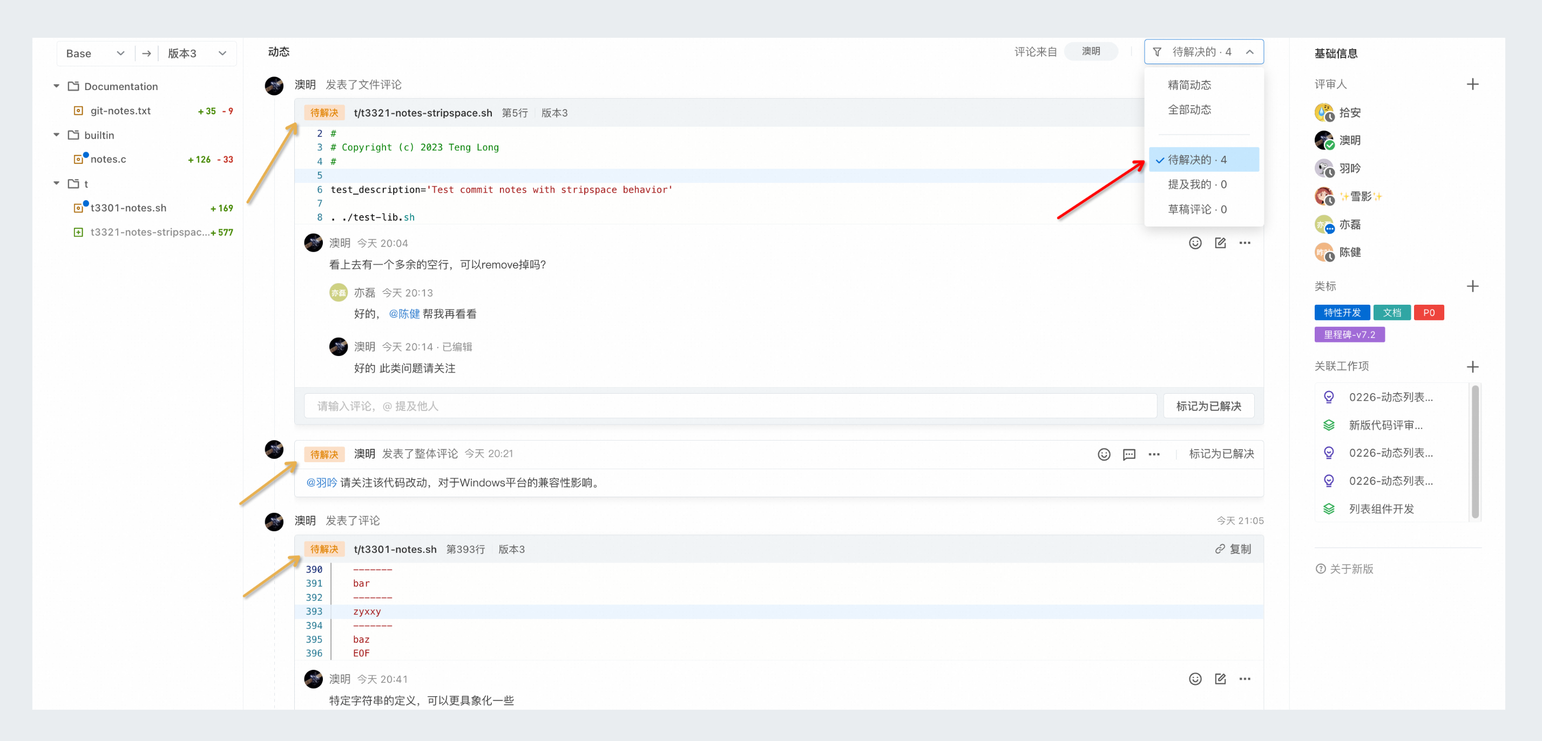Screen dimensions: 1542x741
Task: Click lightbulb icon of second 0226-动态列表 item
Action: (x=1328, y=452)
